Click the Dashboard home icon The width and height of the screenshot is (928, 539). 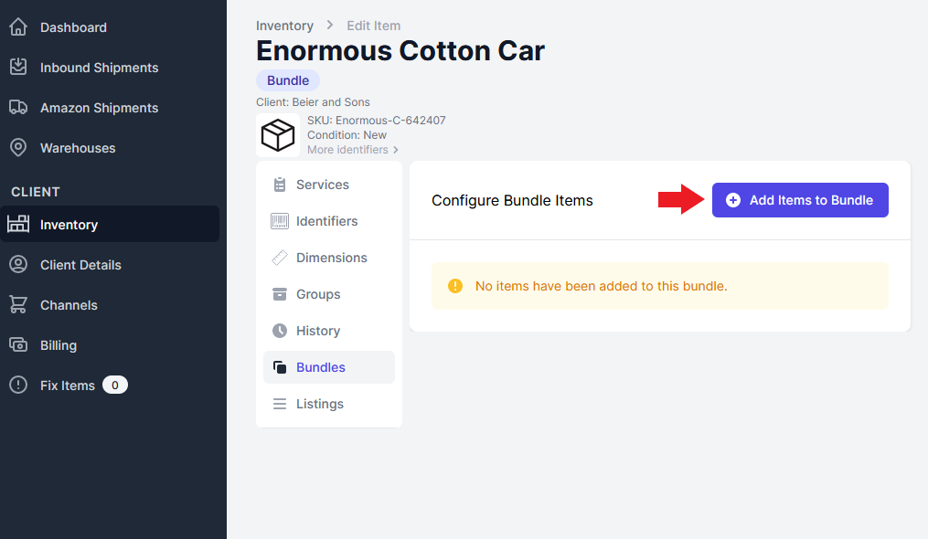click(x=18, y=27)
